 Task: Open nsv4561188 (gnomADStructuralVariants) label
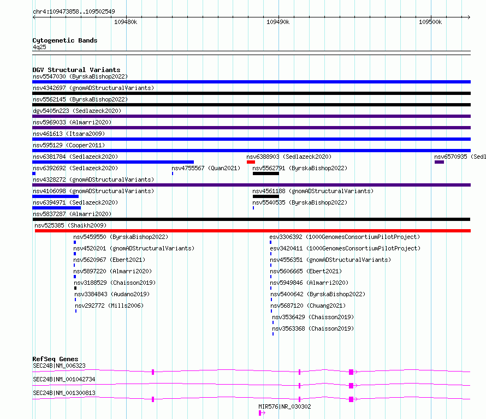313,191
